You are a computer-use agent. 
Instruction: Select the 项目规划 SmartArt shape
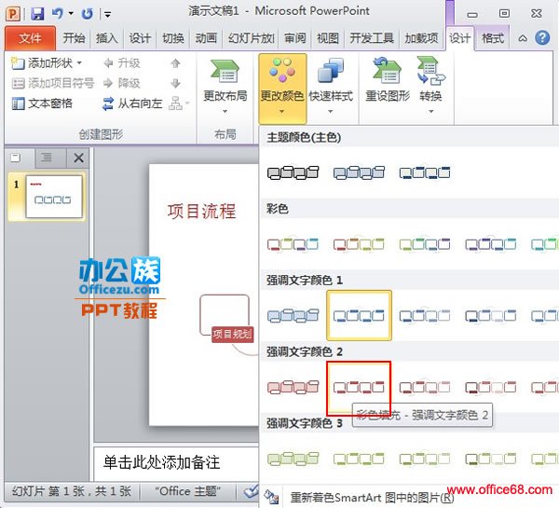(232, 334)
